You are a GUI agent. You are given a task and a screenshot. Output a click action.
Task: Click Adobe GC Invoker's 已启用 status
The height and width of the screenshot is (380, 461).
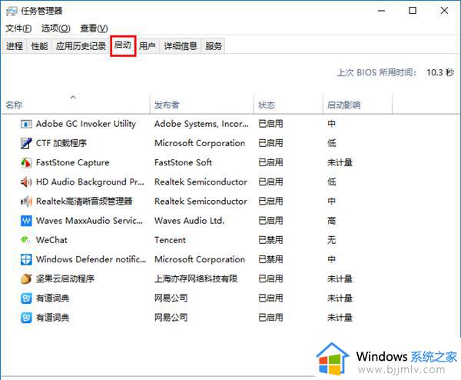pyautogui.click(x=270, y=124)
